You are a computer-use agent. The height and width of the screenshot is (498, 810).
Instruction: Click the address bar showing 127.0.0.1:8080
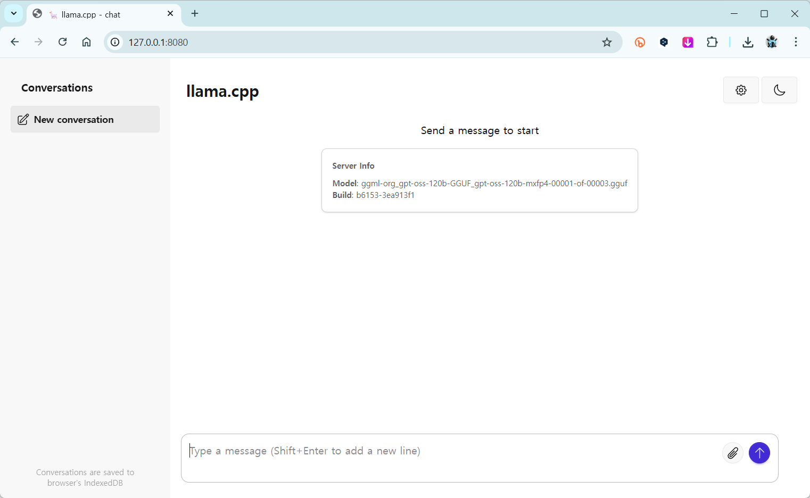[362, 42]
